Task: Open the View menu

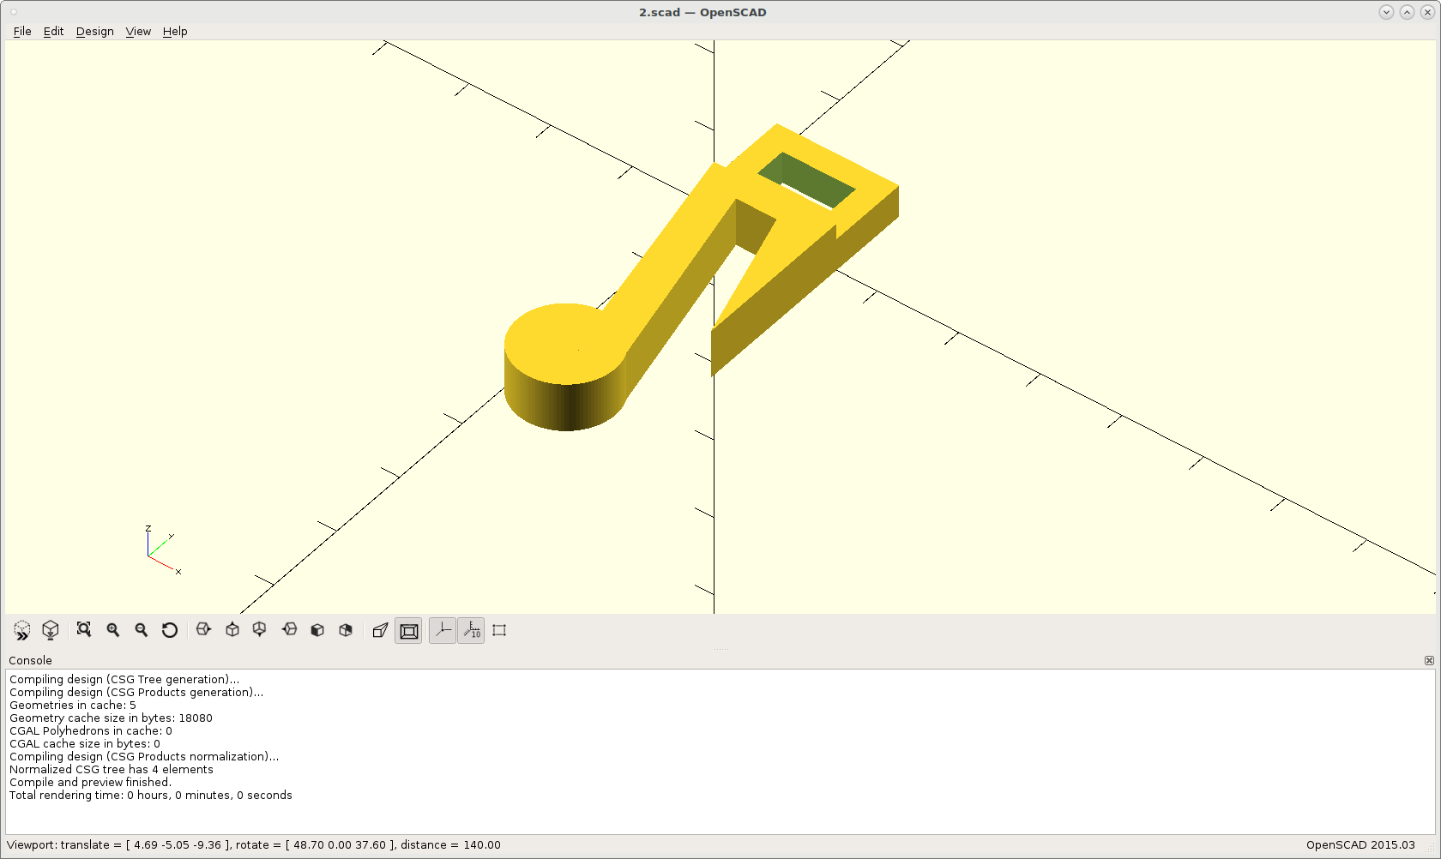Action: tap(138, 31)
